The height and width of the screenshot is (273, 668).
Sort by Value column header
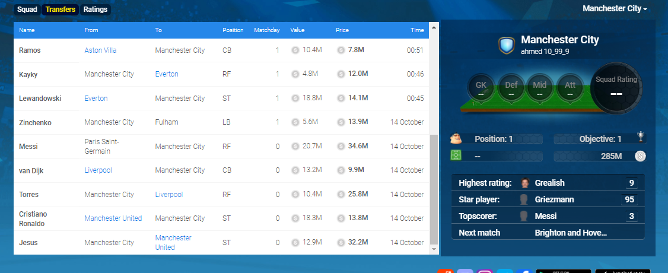tap(297, 30)
